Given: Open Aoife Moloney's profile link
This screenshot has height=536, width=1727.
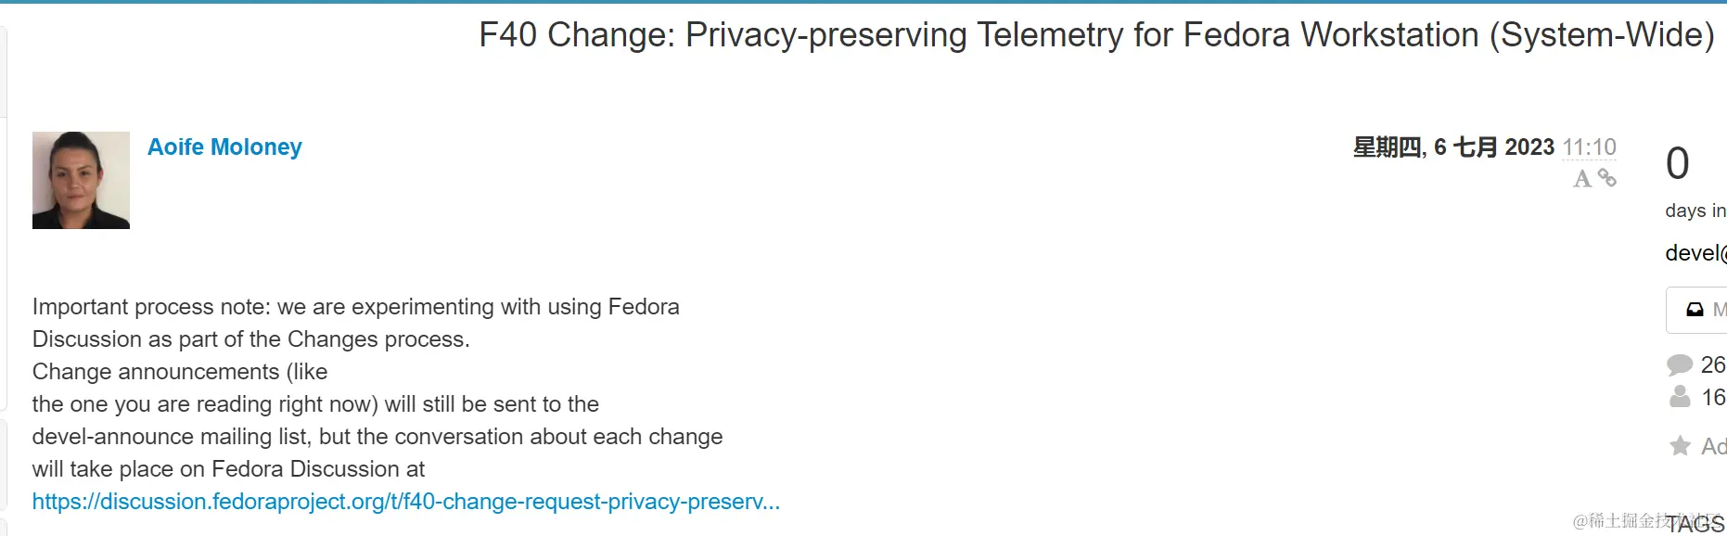Looking at the screenshot, I should tap(224, 147).
